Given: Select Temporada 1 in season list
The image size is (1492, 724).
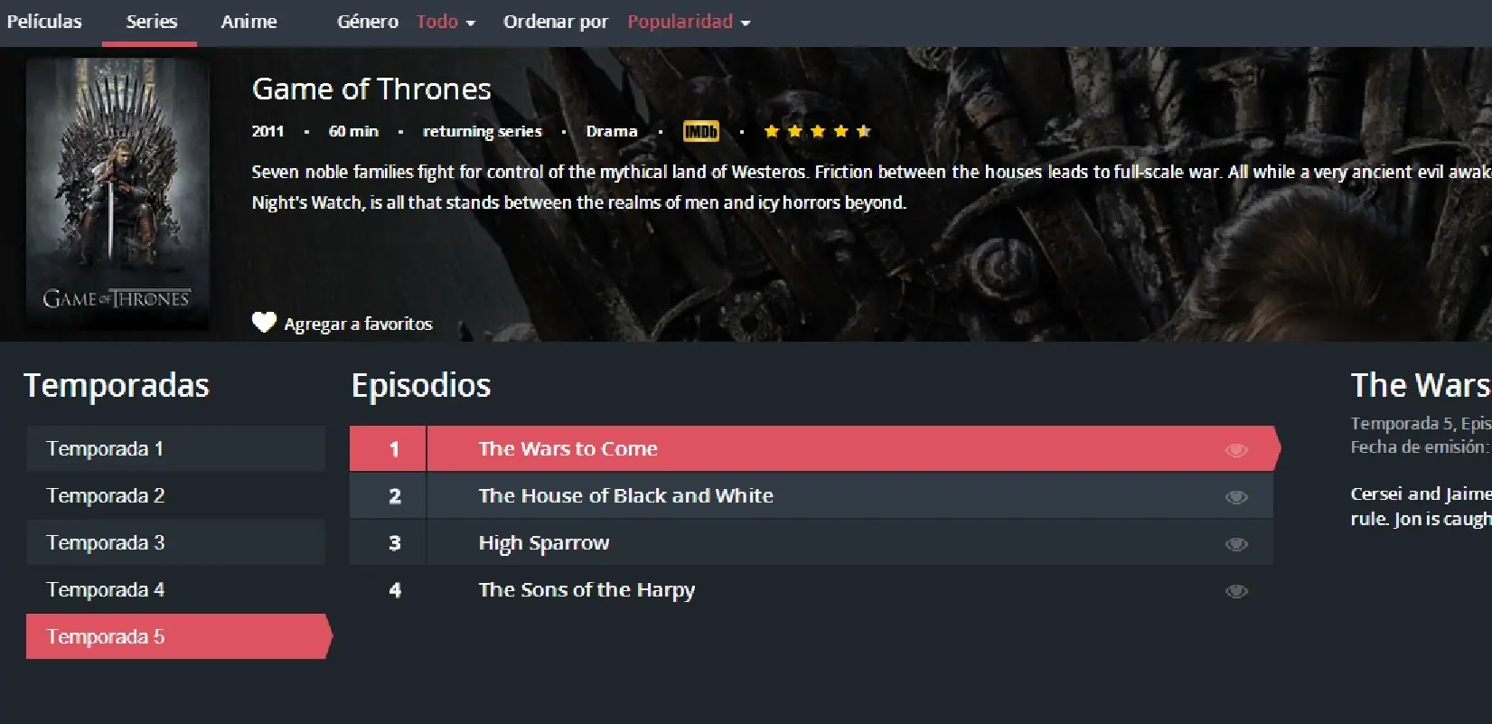Looking at the screenshot, I should 175,448.
